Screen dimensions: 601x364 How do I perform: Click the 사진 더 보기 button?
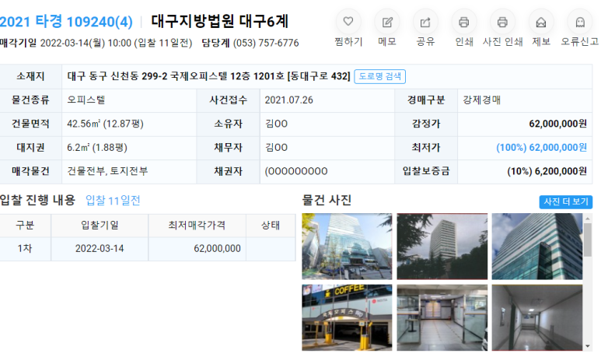[566, 201]
